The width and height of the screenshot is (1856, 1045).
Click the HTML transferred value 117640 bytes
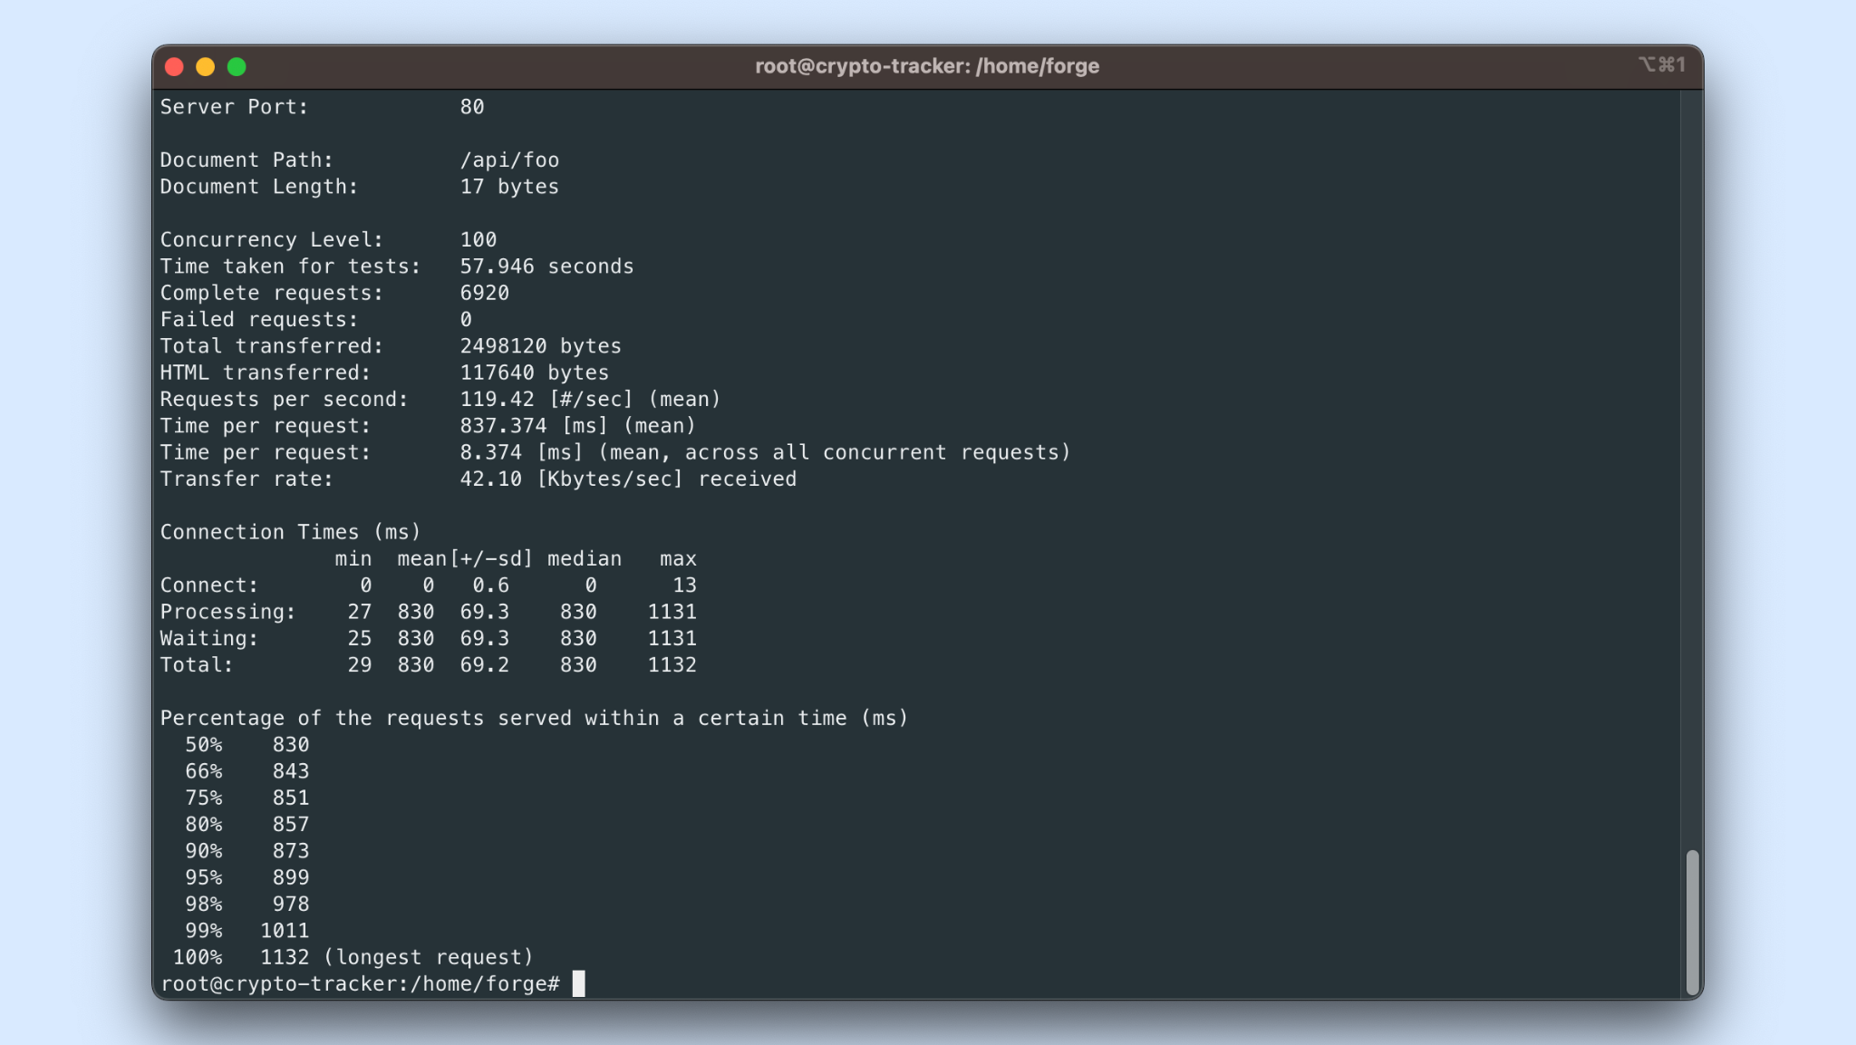pyautogui.click(x=534, y=373)
